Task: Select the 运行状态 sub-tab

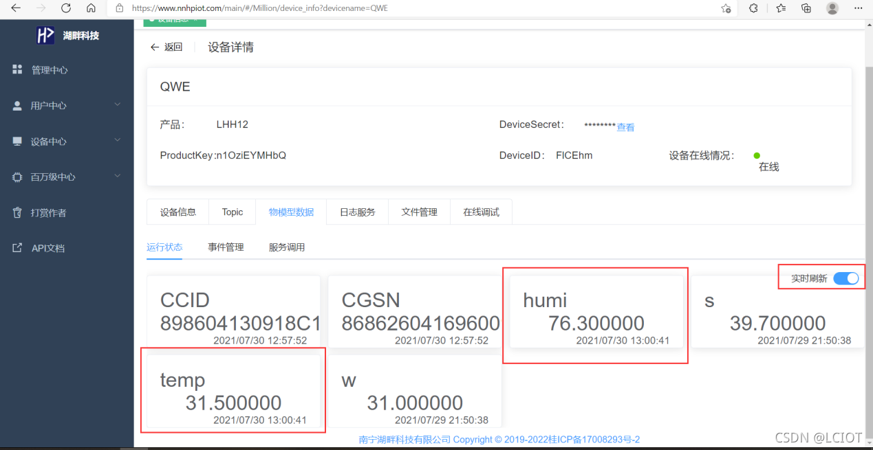Action: tap(164, 247)
